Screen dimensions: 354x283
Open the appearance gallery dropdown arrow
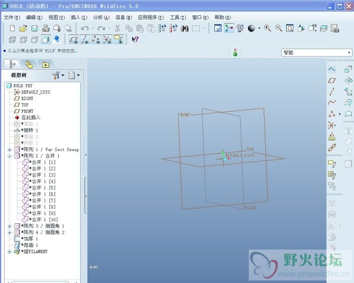259,28
